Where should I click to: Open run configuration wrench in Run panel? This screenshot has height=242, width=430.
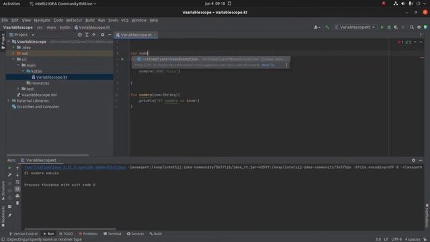click(9, 175)
